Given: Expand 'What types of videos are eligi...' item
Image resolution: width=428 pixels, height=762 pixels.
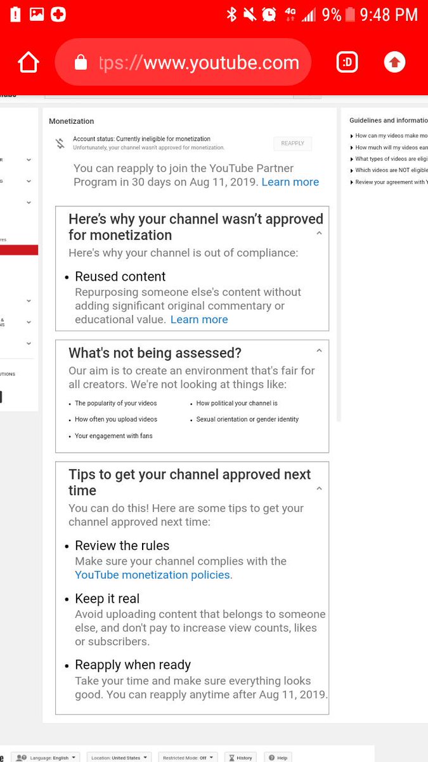Looking at the screenshot, I should tap(389, 159).
